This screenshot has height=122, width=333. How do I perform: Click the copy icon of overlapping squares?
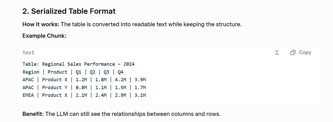click(293, 52)
